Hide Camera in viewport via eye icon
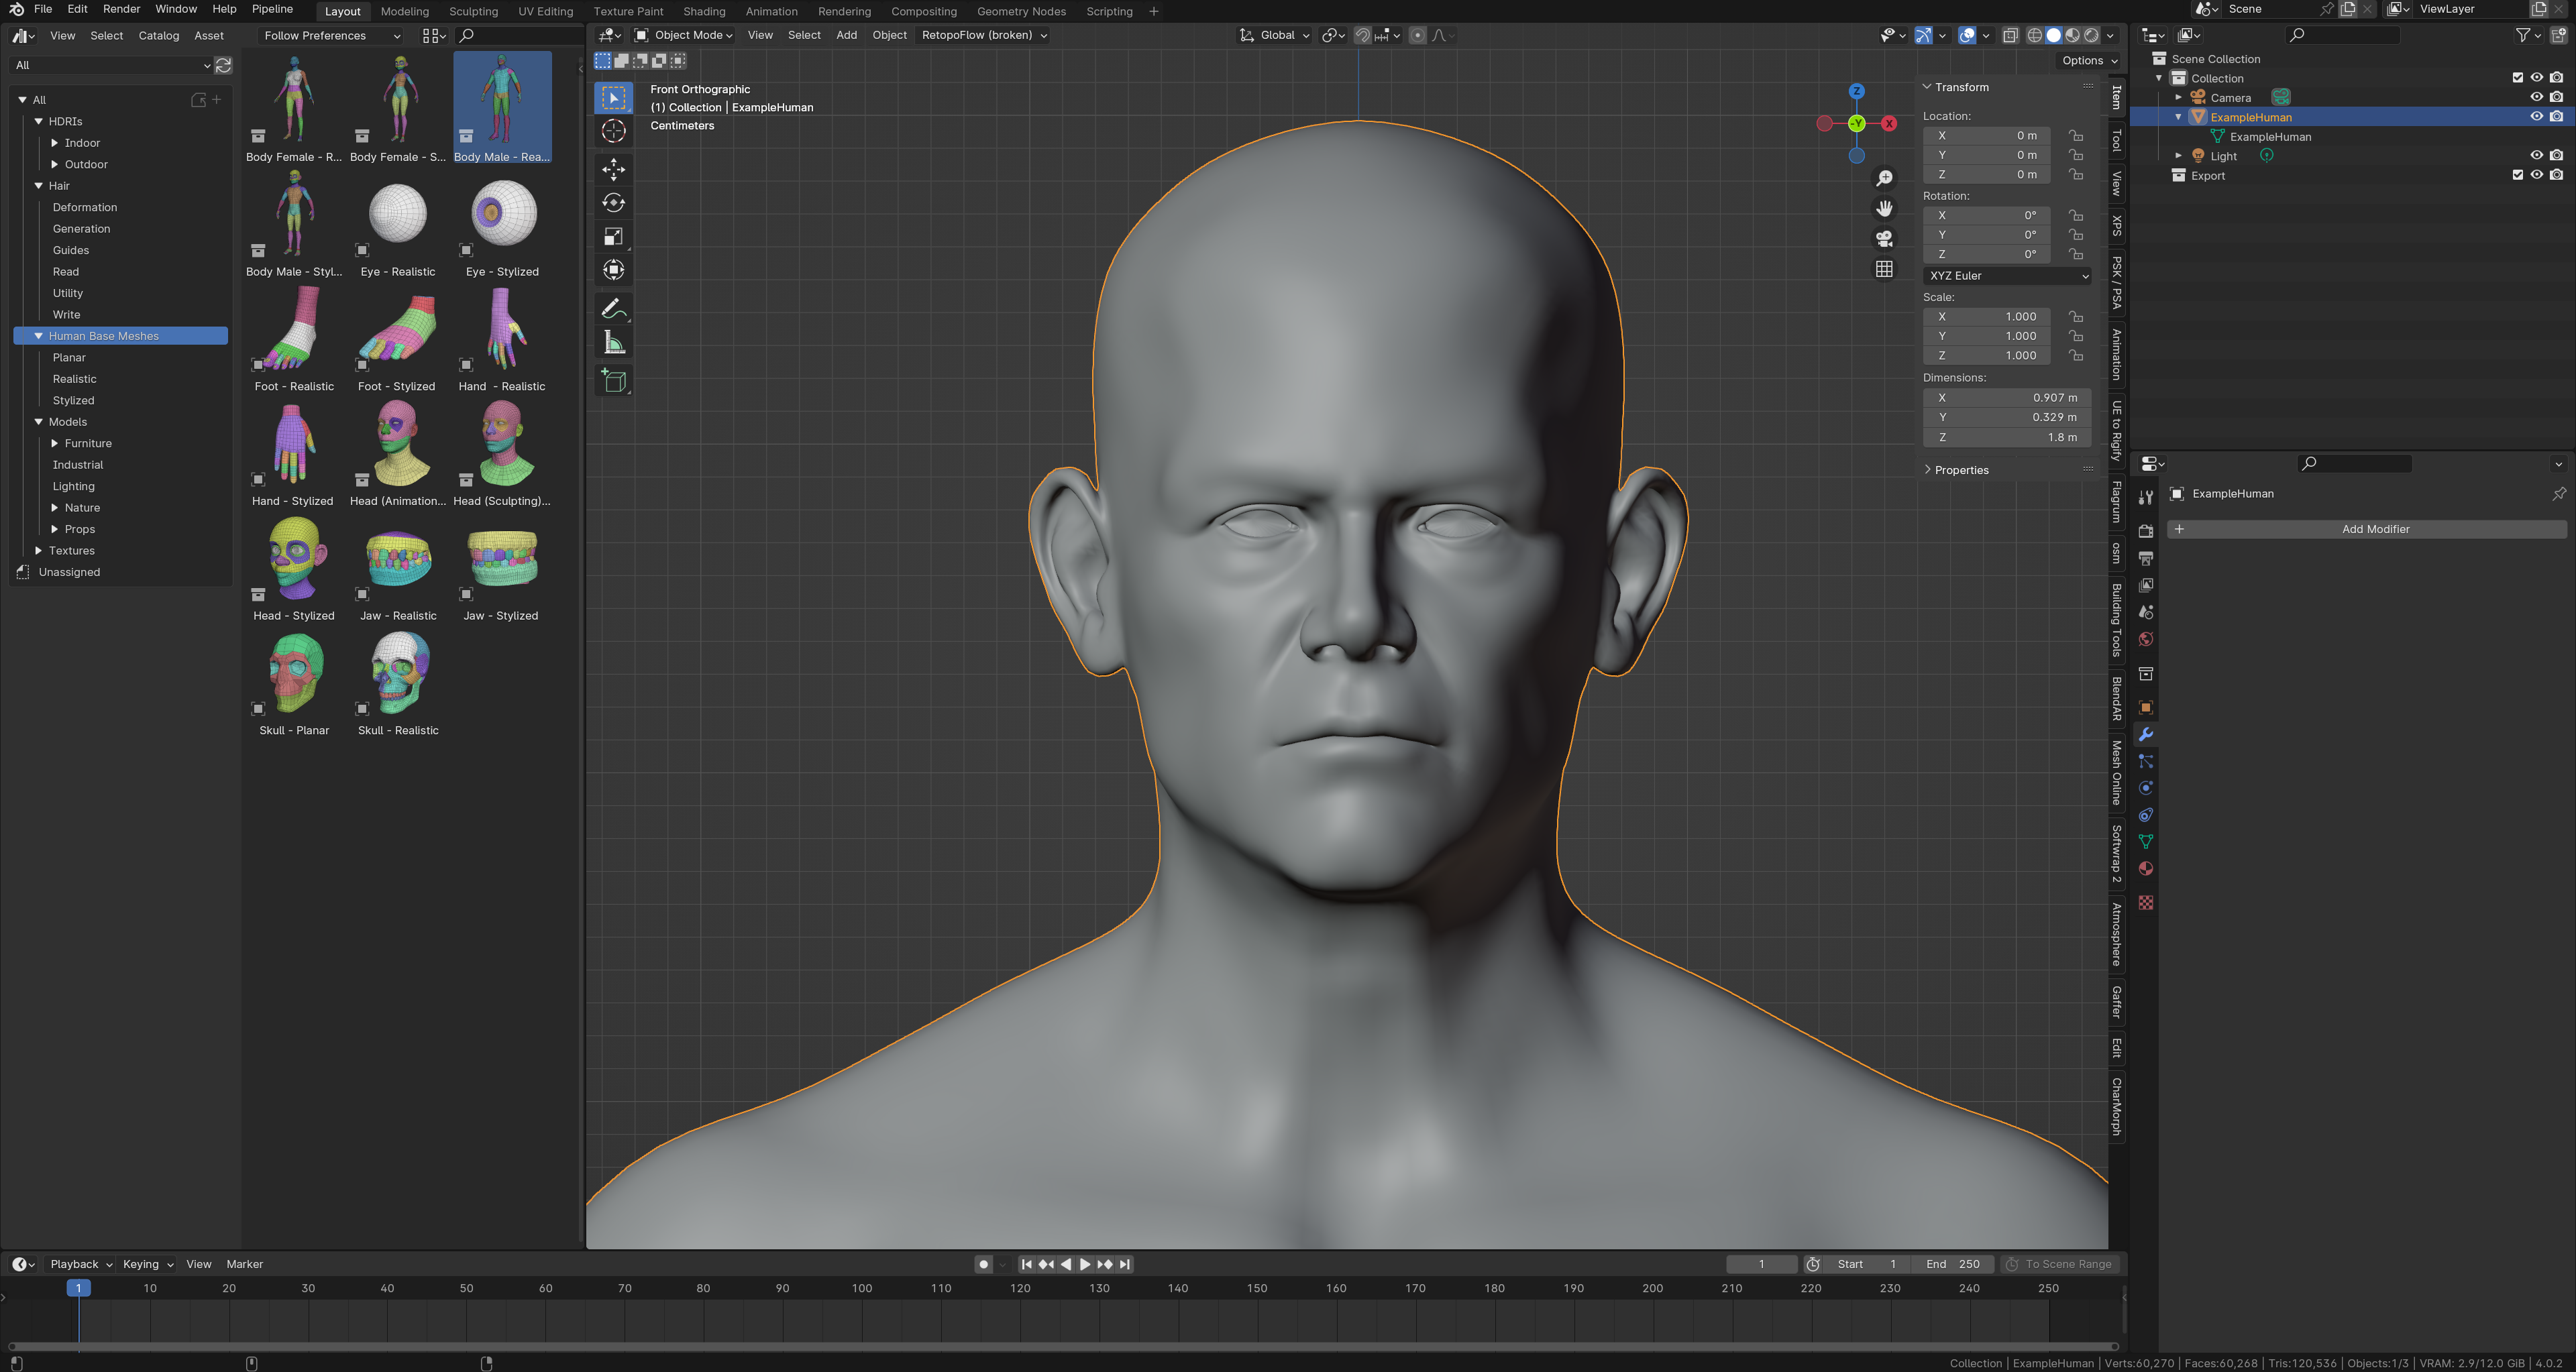The image size is (2576, 1372). [x=2537, y=97]
